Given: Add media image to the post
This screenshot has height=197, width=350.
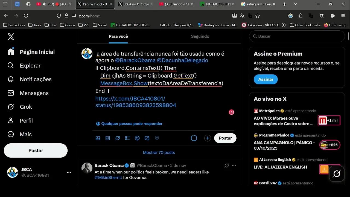Looking at the screenshot, I should point(98,138).
